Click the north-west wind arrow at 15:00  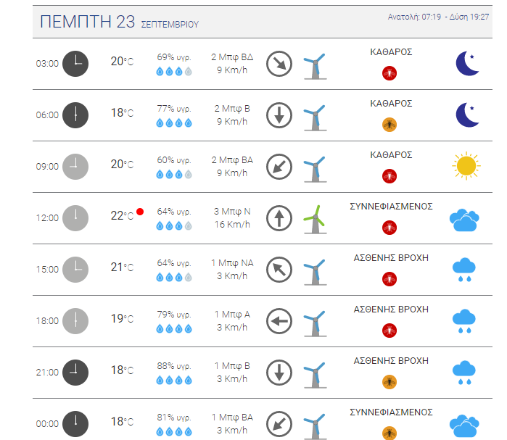279,270
